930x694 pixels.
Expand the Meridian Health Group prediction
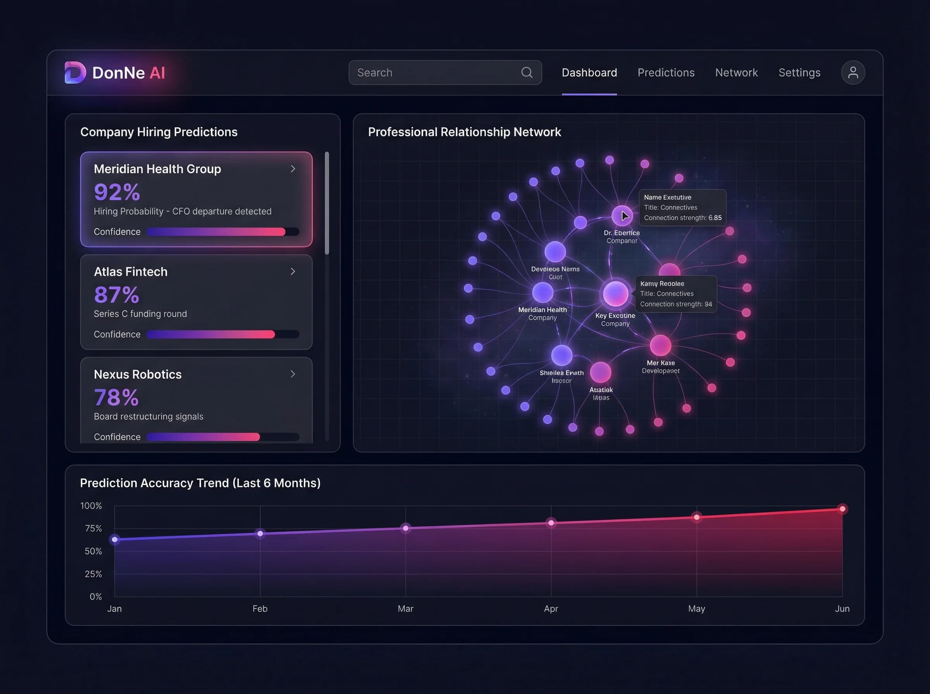coord(293,169)
